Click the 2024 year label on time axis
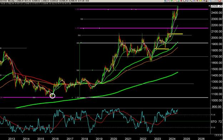This screenshot has height=140, width=223. 172,139
